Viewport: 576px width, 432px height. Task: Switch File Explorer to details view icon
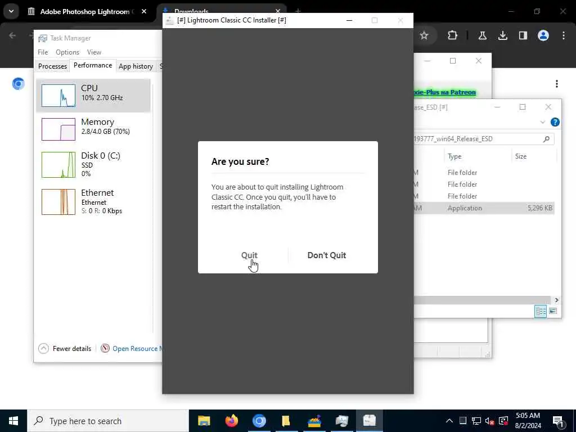(x=541, y=311)
